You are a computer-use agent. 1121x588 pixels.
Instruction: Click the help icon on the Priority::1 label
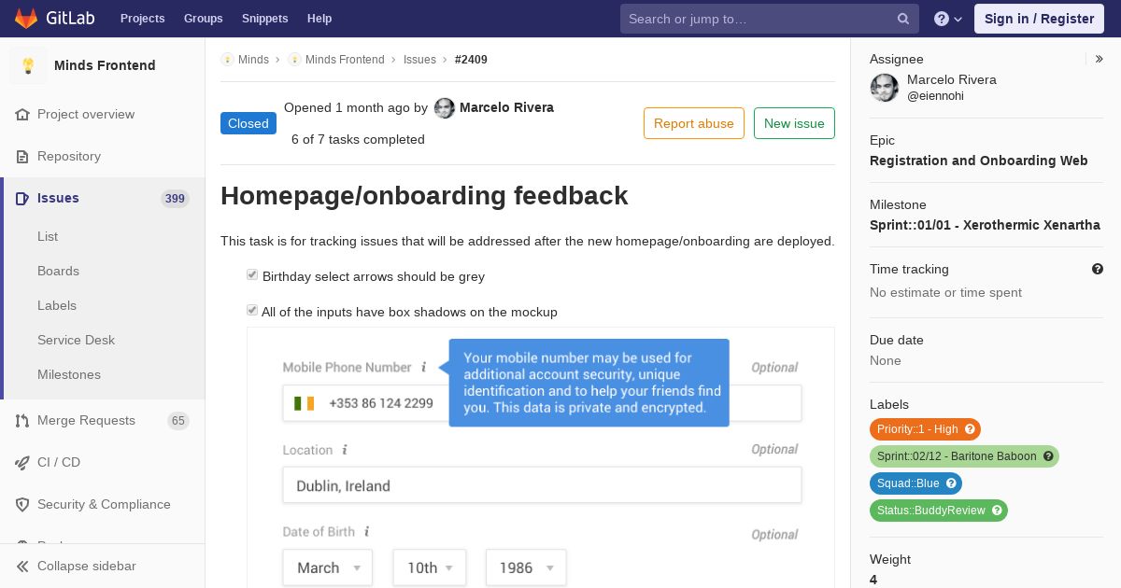coord(971,429)
